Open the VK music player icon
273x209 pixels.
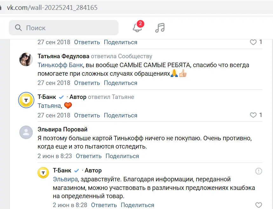click(160, 28)
